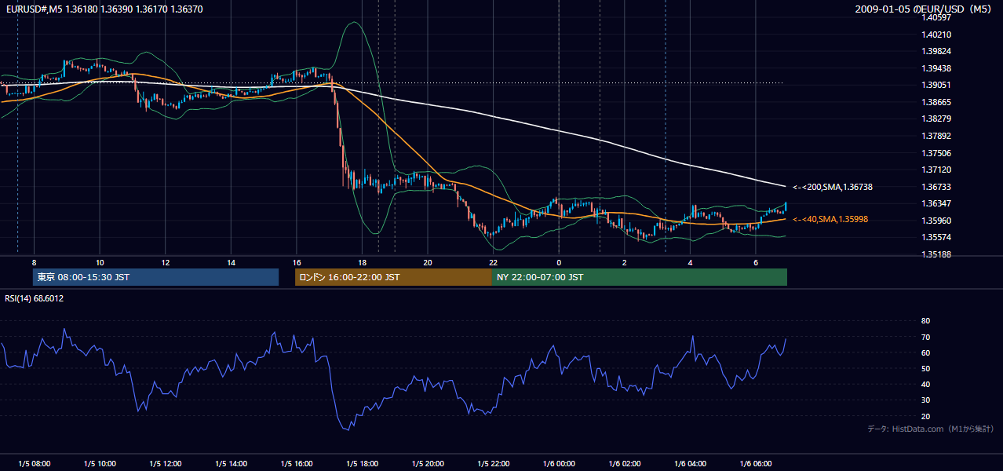This screenshot has width=1003, height=471.
Task: Click hour tick 12 under the price chart
Action: (165, 262)
